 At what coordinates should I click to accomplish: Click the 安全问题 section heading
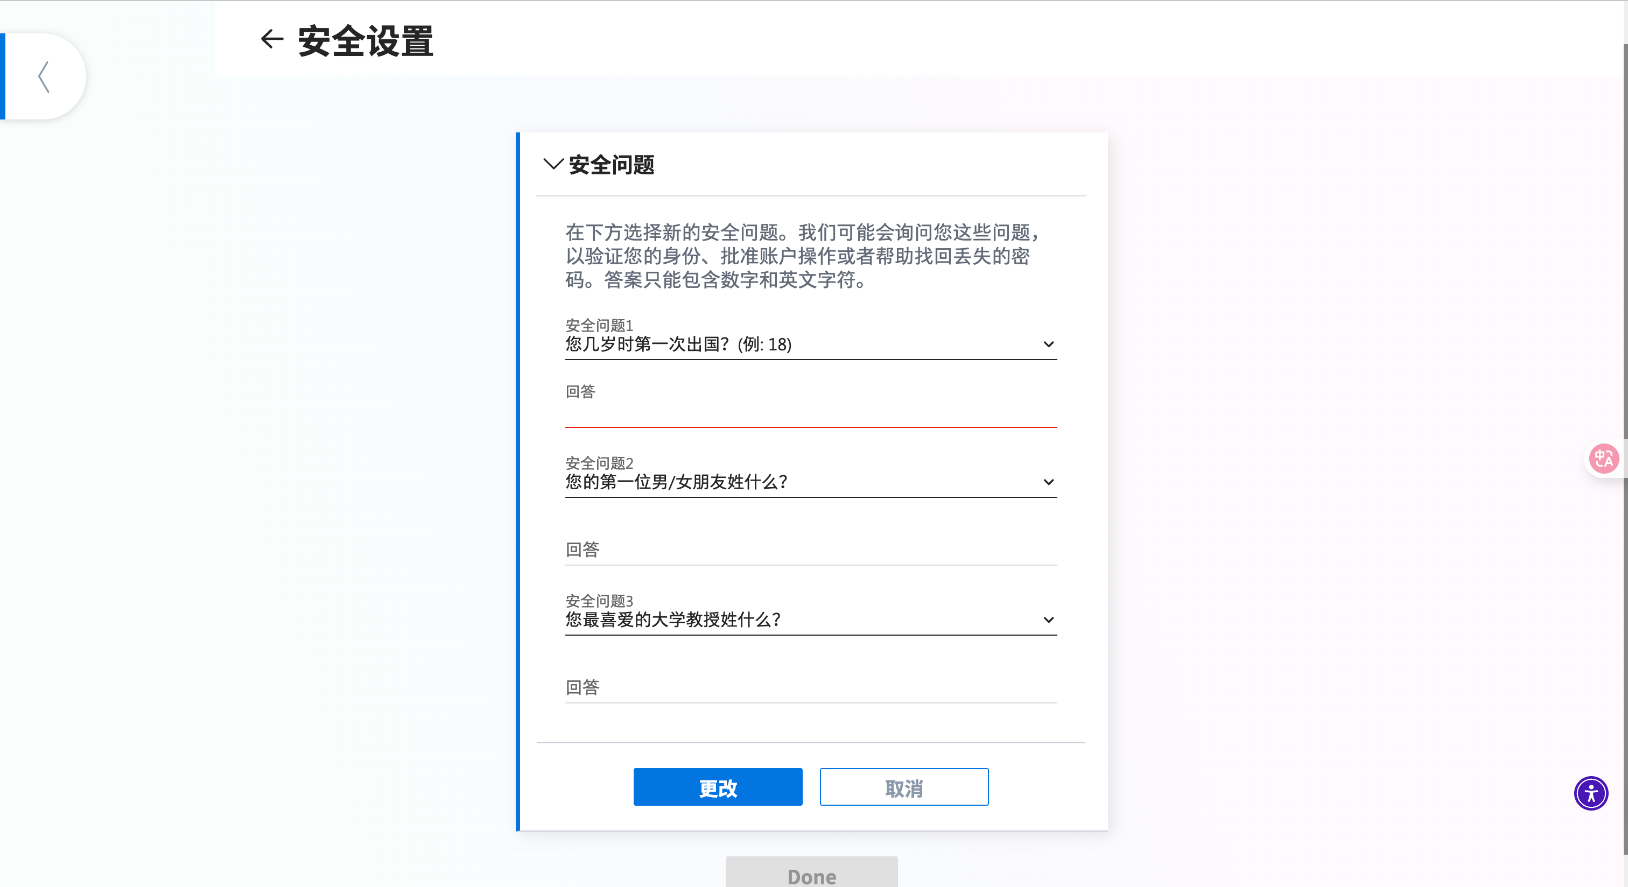[611, 165]
